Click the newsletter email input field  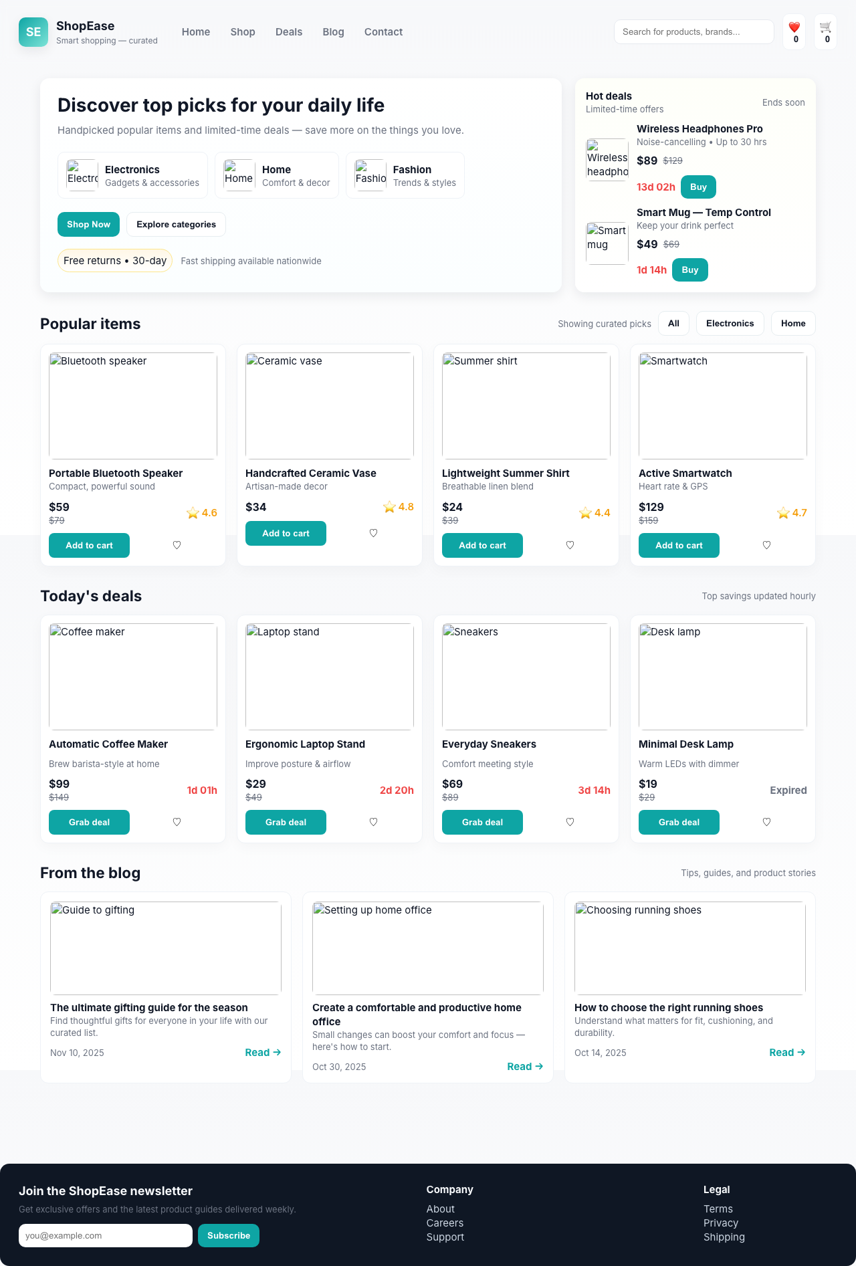(x=105, y=1235)
